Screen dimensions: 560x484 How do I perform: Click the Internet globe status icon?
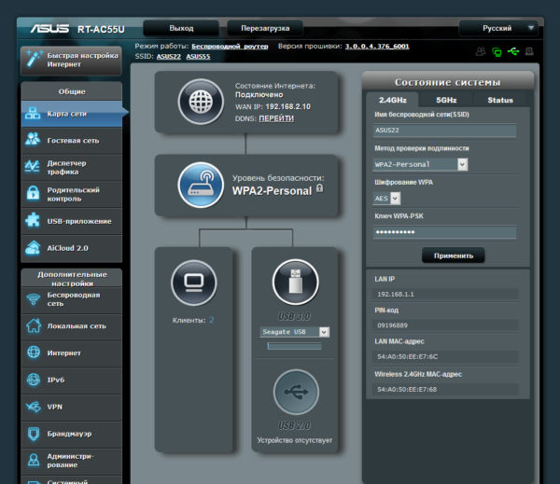click(x=201, y=102)
